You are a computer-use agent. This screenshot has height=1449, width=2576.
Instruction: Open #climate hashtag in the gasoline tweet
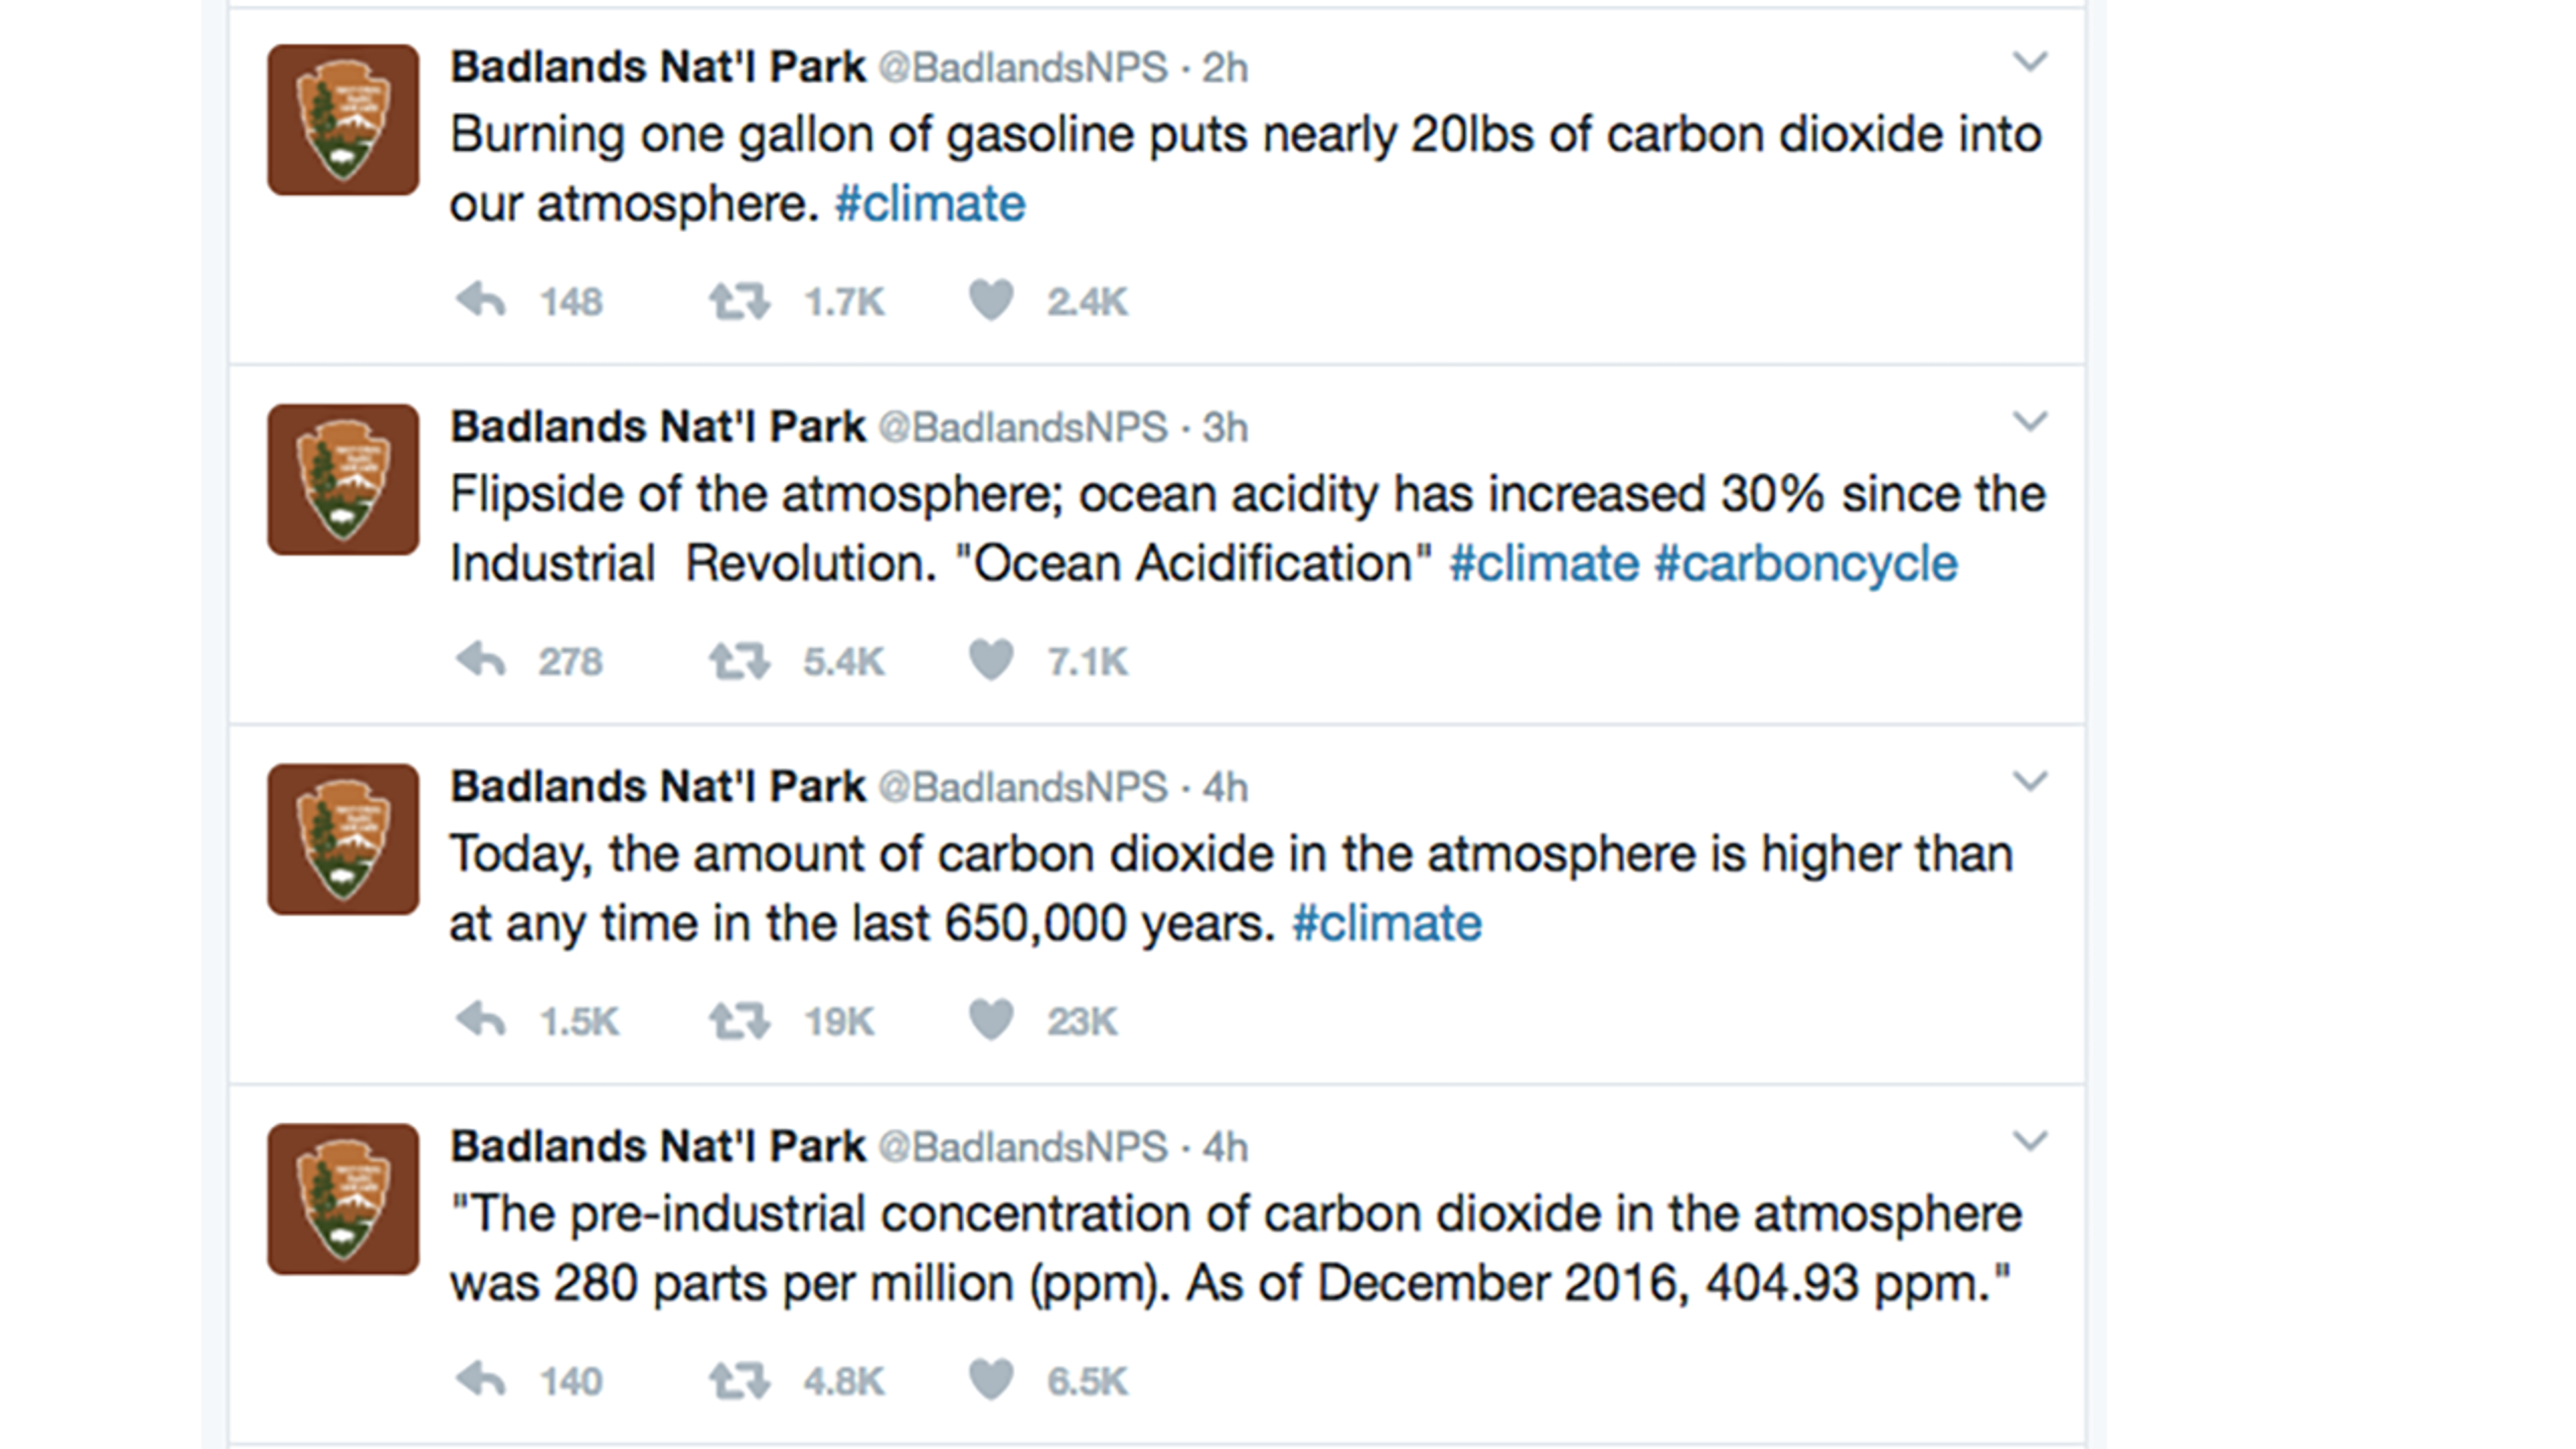click(930, 204)
